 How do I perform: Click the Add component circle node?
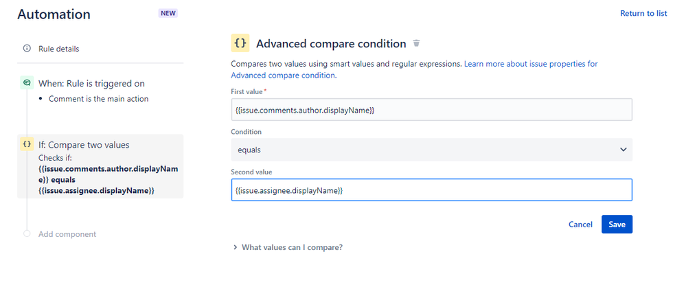27,234
